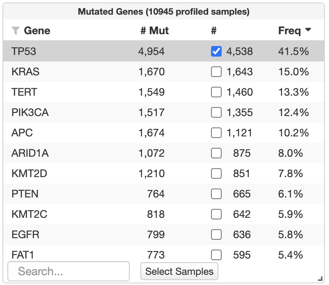Open the TP53 gene entry
The width and height of the screenshot is (329, 285).
pyautogui.click(x=22, y=51)
